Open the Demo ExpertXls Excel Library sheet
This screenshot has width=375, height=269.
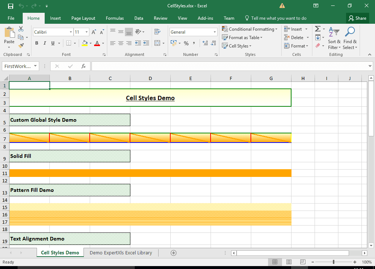121,253
